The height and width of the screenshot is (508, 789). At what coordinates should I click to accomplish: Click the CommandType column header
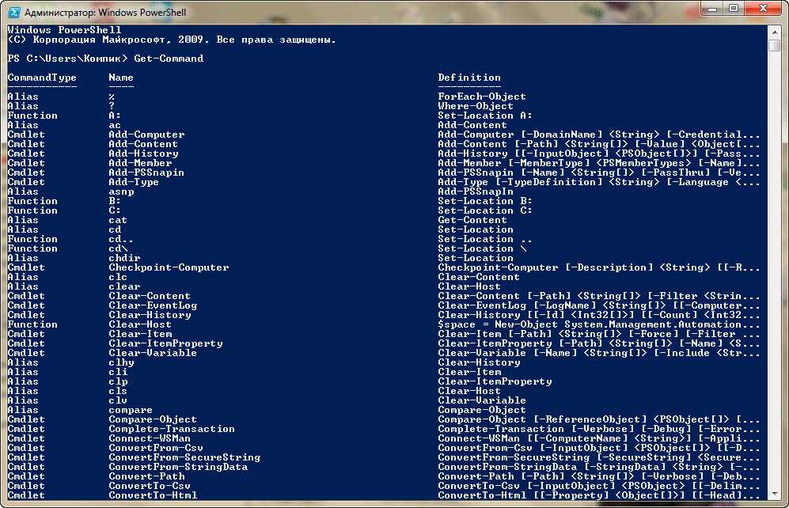click(x=42, y=78)
